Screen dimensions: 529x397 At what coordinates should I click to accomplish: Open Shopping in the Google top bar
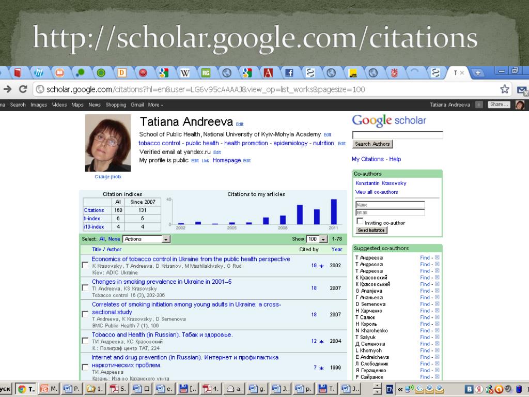pyautogui.click(x=116, y=105)
